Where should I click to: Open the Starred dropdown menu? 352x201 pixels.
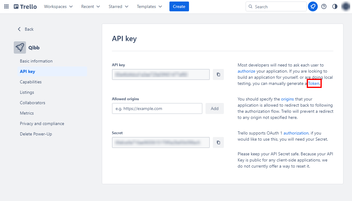[118, 6]
